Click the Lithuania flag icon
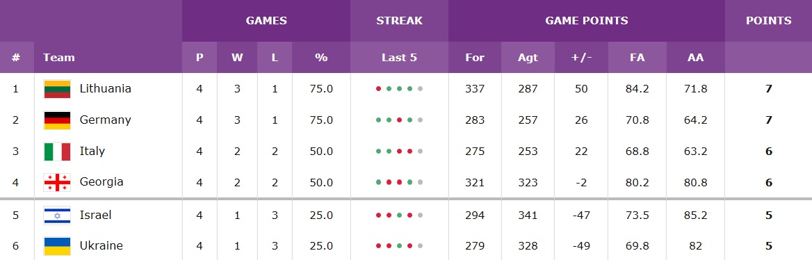Viewport: 812px width, 260px height. tap(57, 89)
